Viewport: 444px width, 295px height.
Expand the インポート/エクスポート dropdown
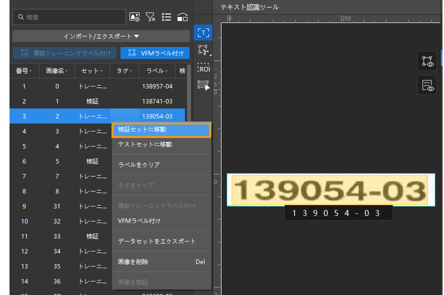(x=101, y=36)
